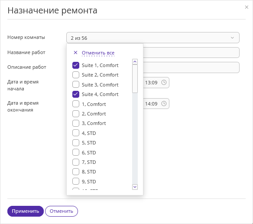This screenshot has width=253, height=224.
Task: Click the Отменить button
Action: click(62, 211)
